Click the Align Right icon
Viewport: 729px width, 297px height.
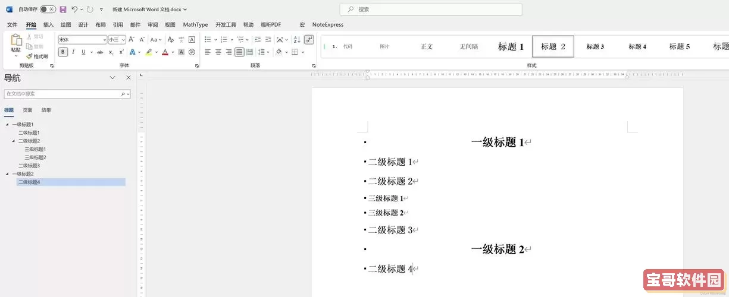click(229, 52)
